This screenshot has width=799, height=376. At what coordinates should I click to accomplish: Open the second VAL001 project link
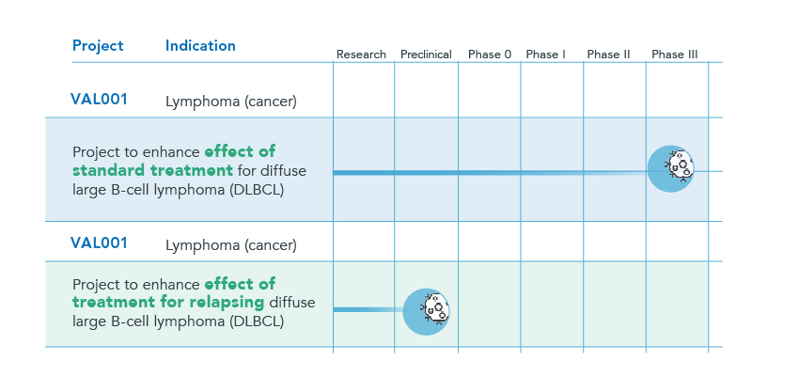[x=99, y=243]
